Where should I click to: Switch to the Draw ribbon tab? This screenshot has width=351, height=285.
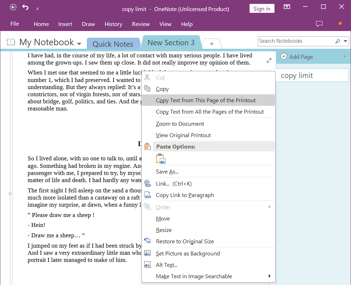(x=88, y=24)
